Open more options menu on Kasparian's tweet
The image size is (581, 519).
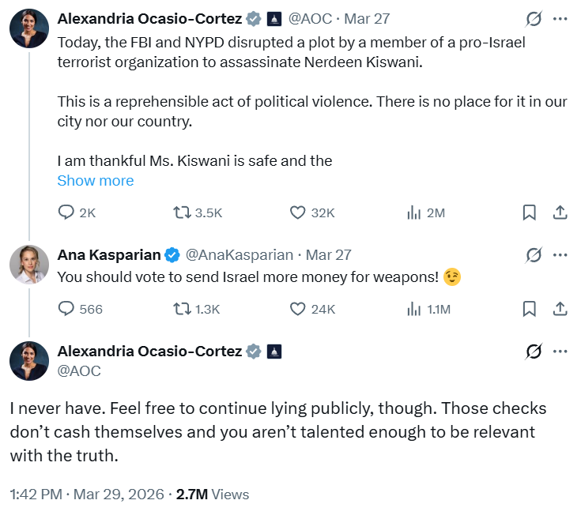point(560,254)
